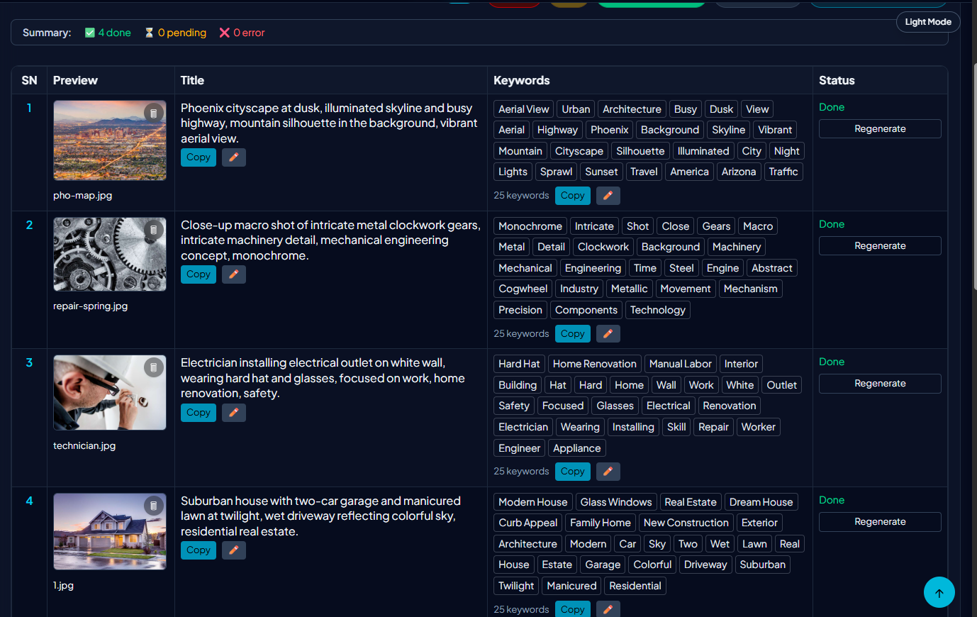Viewport: 977px width, 617px height.
Task: Edit the Phoenix cityscape title with pencil icon
Action: tap(233, 157)
